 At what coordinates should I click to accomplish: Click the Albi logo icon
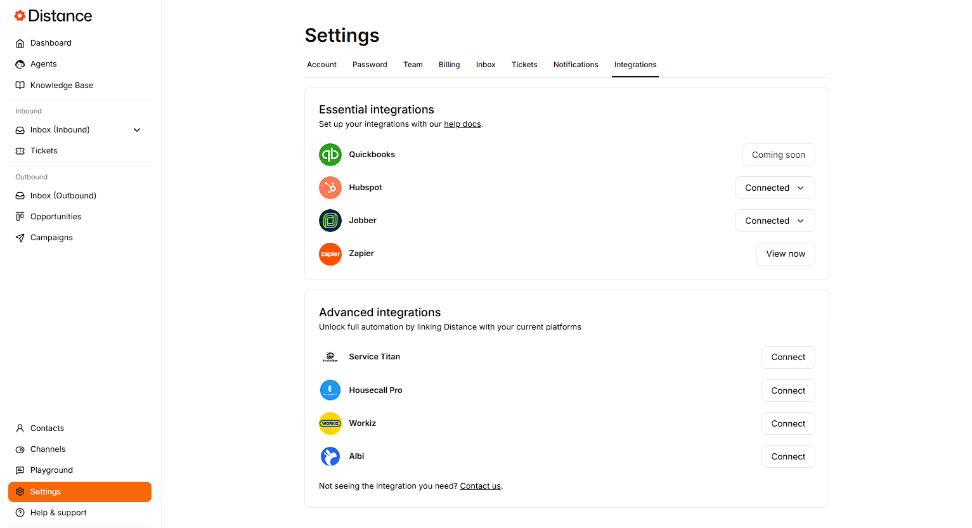330,456
